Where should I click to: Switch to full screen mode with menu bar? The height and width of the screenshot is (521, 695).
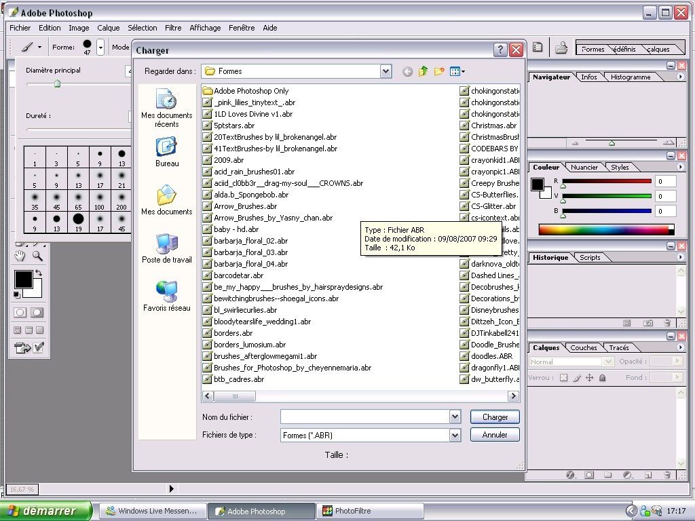(x=29, y=330)
